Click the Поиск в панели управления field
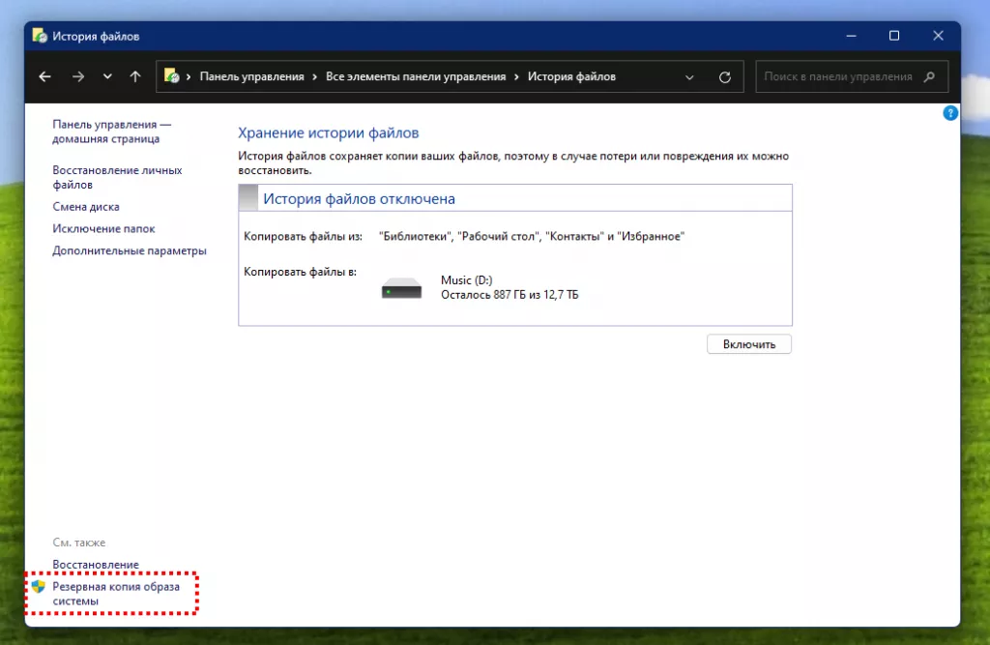This screenshot has height=645, width=990. [x=837, y=77]
